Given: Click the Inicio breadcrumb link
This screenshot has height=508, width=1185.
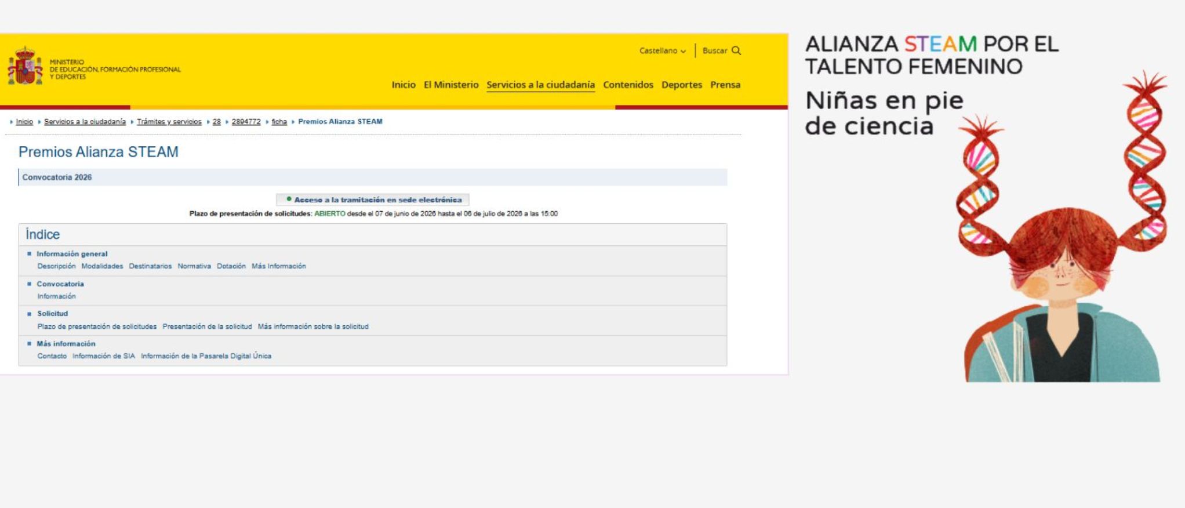Looking at the screenshot, I should click(24, 122).
